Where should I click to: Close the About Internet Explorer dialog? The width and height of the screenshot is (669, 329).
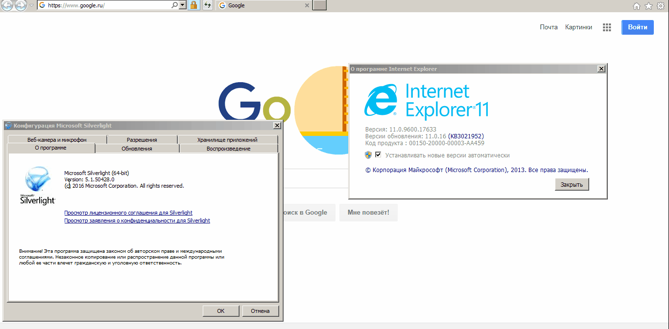pyautogui.click(x=601, y=69)
